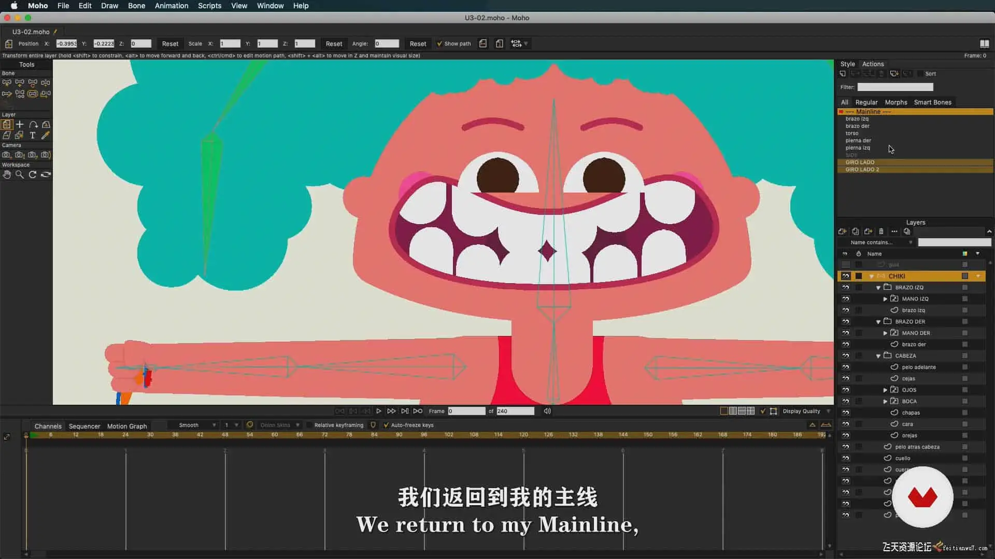Click the current Frame number field
Viewport: 995px width, 559px height.
[466, 411]
